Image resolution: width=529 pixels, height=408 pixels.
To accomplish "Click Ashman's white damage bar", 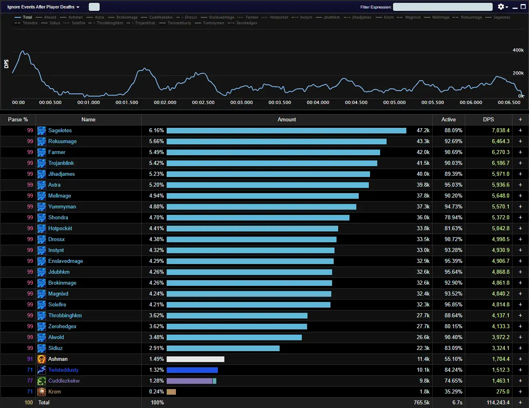I will coord(195,359).
